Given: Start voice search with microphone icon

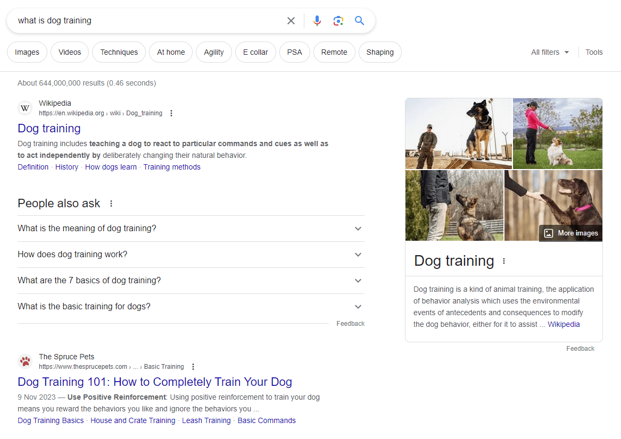Looking at the screenshot, I should click(x=317, y=21).
